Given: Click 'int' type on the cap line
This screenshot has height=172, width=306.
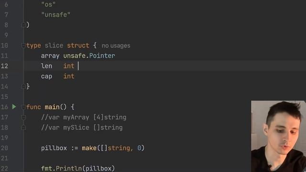Looking at the screenshot, I should click(x=69, y=76).
